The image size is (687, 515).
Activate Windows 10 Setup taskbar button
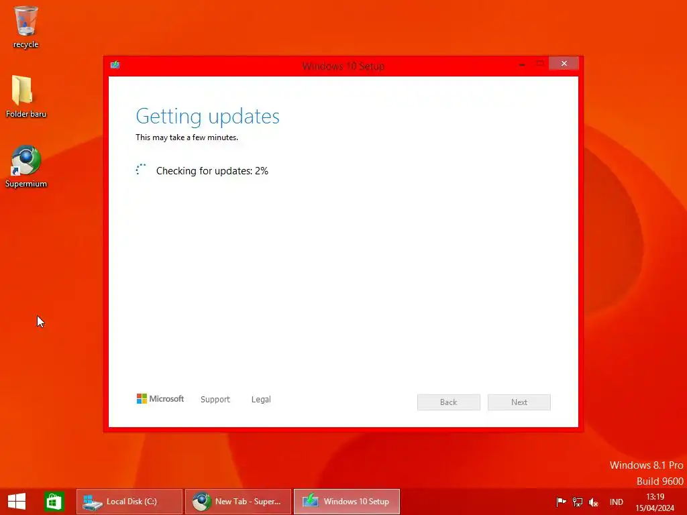[x=347, y=502]
